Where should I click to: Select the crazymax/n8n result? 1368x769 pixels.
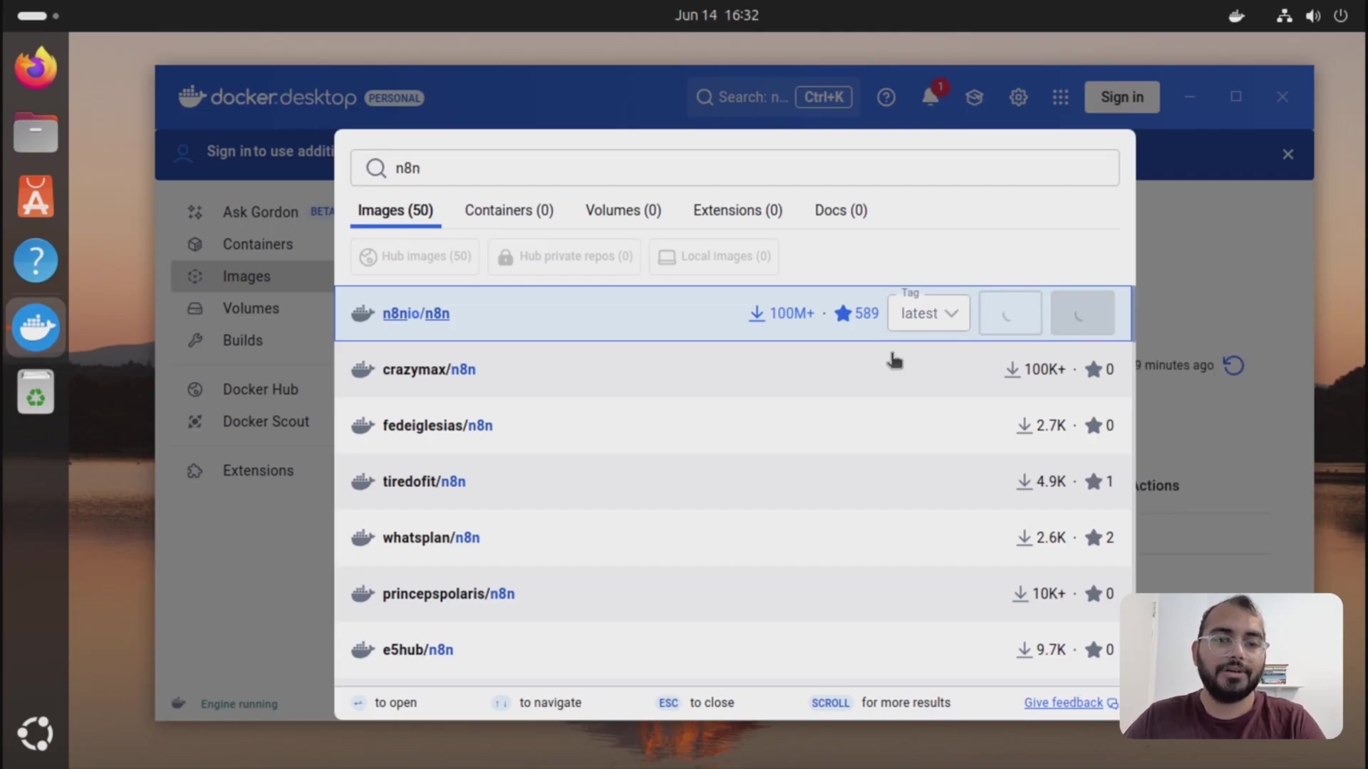point(733,370)
